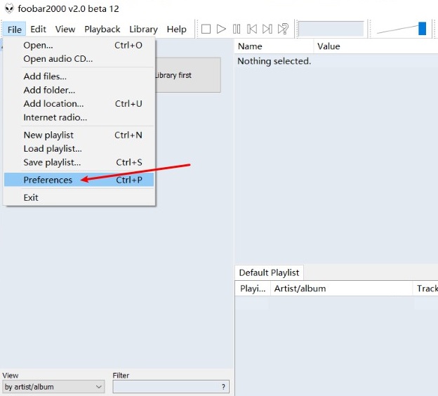The image size is (438, 396).
Task: Create a New playlist from menu
Action: point(79,136)
